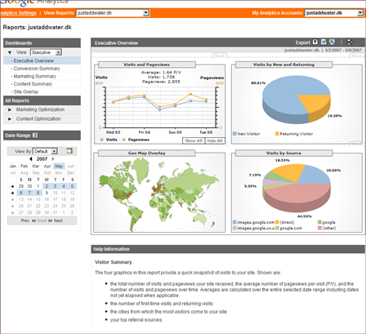Expand Content Optimization reports

[x=10, y=119]
